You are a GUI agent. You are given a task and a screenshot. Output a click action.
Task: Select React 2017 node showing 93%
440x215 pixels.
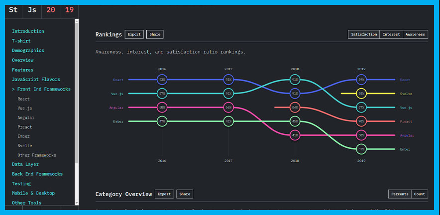pyautogui.click(x=228, y=80)
